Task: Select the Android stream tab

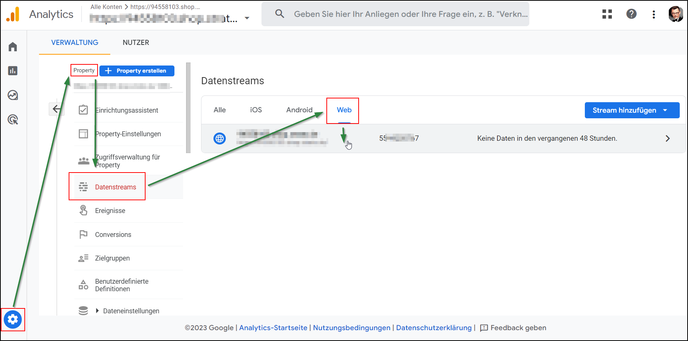Action: point(299,110)
